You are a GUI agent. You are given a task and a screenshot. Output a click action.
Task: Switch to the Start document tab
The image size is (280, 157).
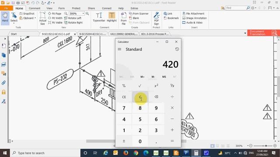pos(14,34)
